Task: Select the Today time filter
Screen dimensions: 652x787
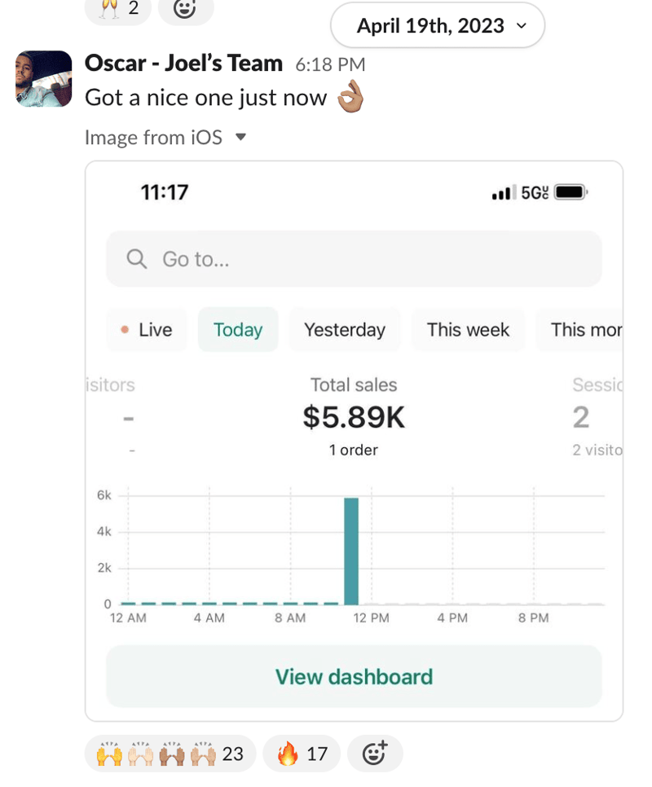Action: pyautogui.click(x=238, y=330)
